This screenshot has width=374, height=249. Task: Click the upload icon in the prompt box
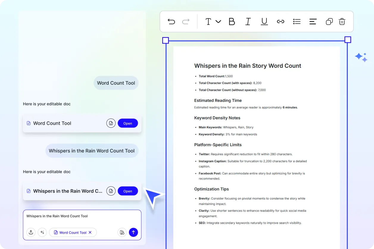pos(31,232)
